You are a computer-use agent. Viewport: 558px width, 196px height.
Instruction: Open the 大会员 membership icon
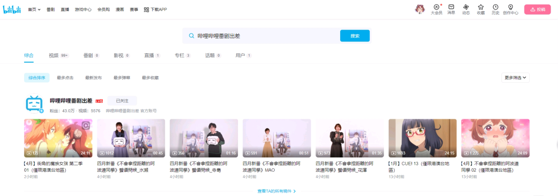[436, 7]
